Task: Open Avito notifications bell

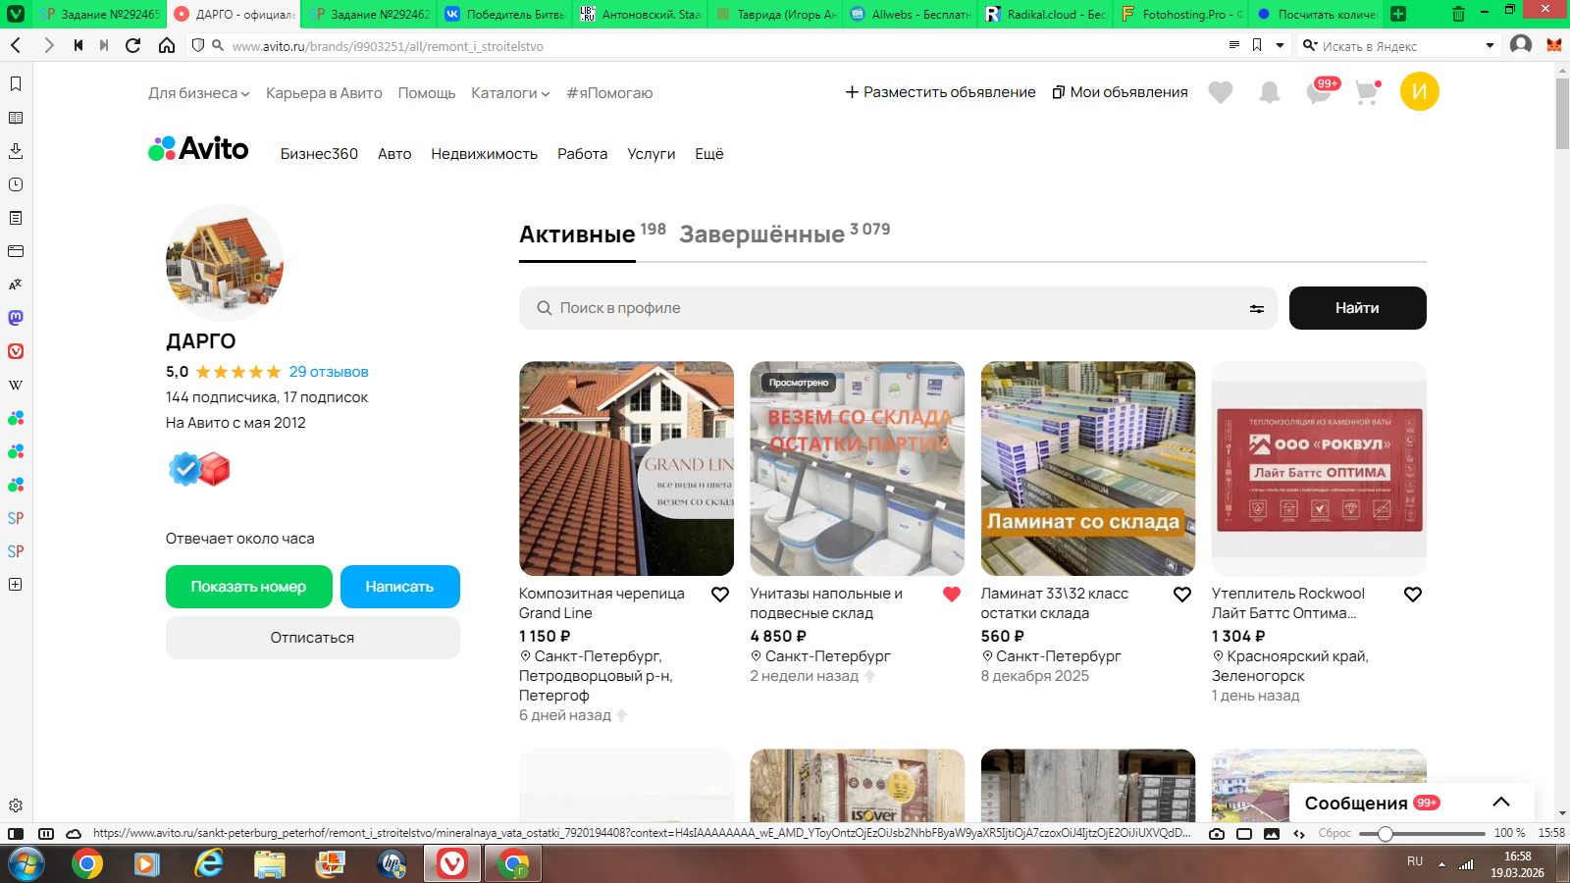Action: [1270, 92]
